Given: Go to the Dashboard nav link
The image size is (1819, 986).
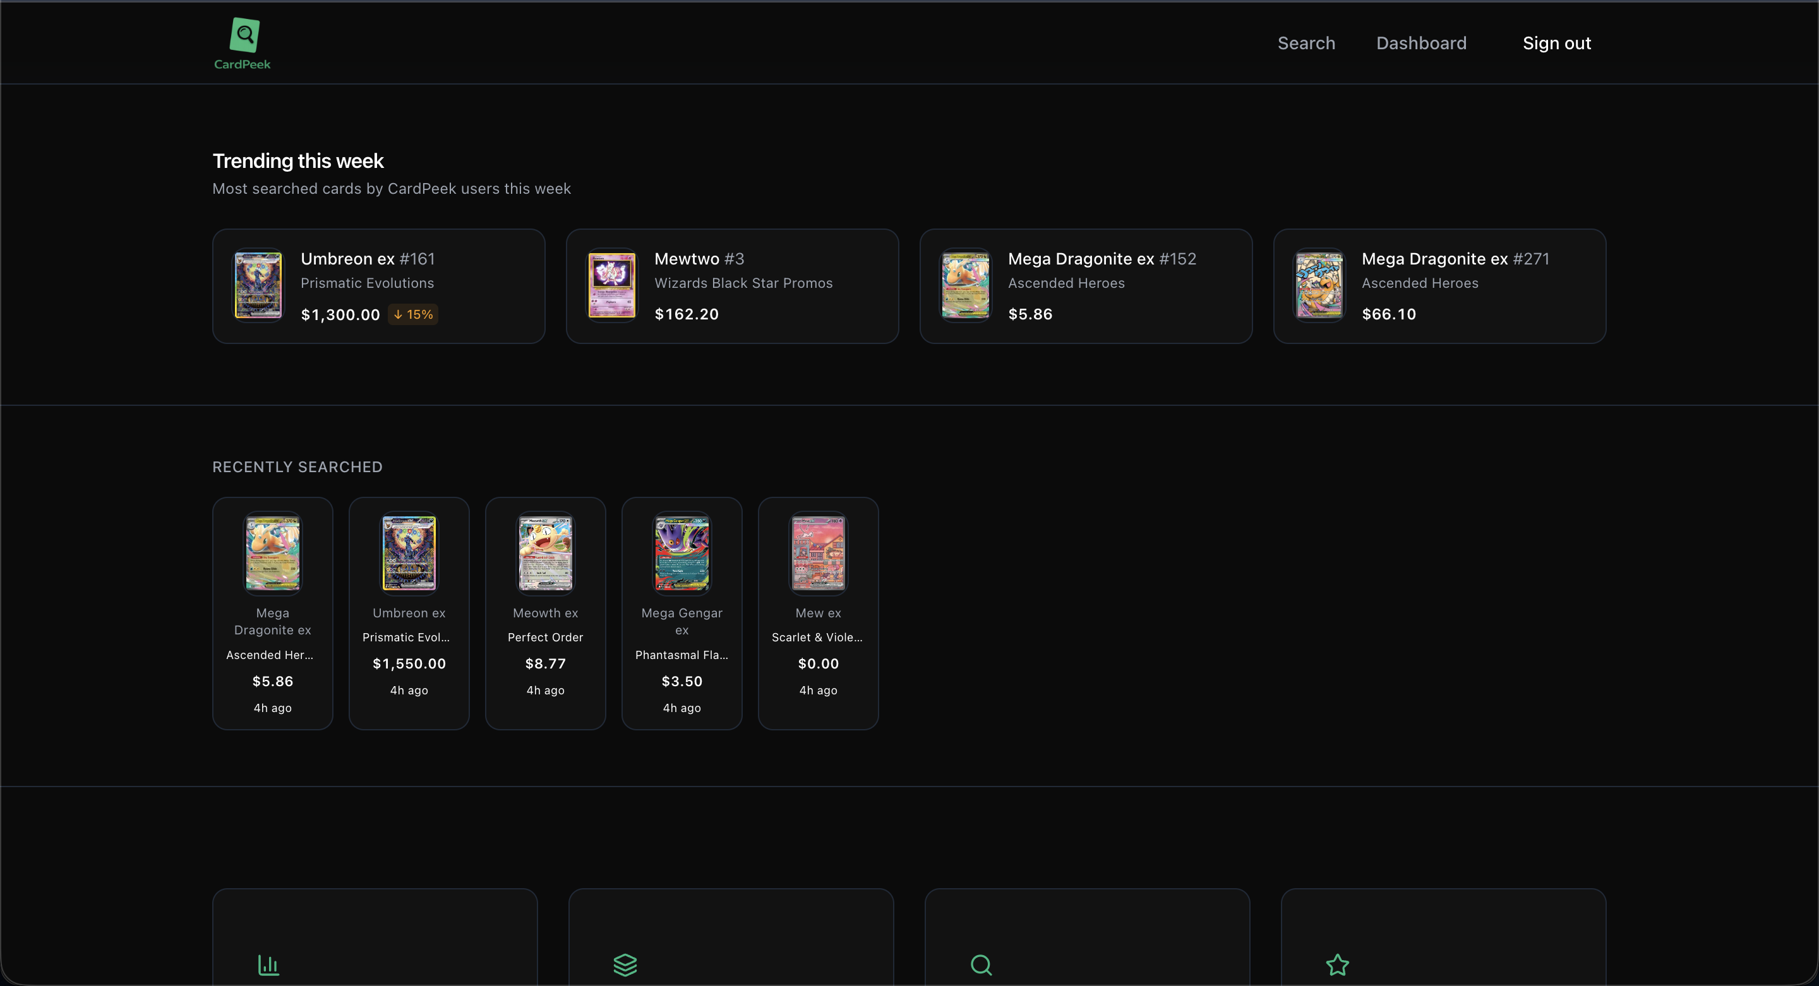Looking at the screenshot, I should (1420, 43).
